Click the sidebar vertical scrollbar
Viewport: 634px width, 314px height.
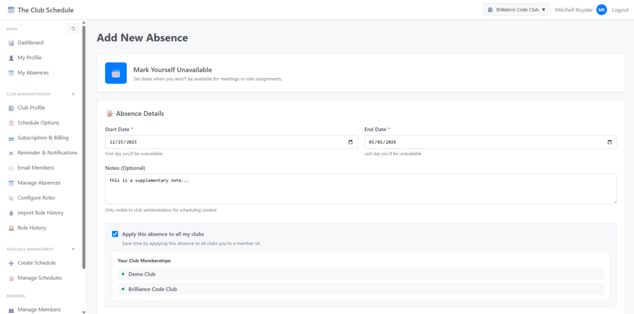[x=84, y=149]
